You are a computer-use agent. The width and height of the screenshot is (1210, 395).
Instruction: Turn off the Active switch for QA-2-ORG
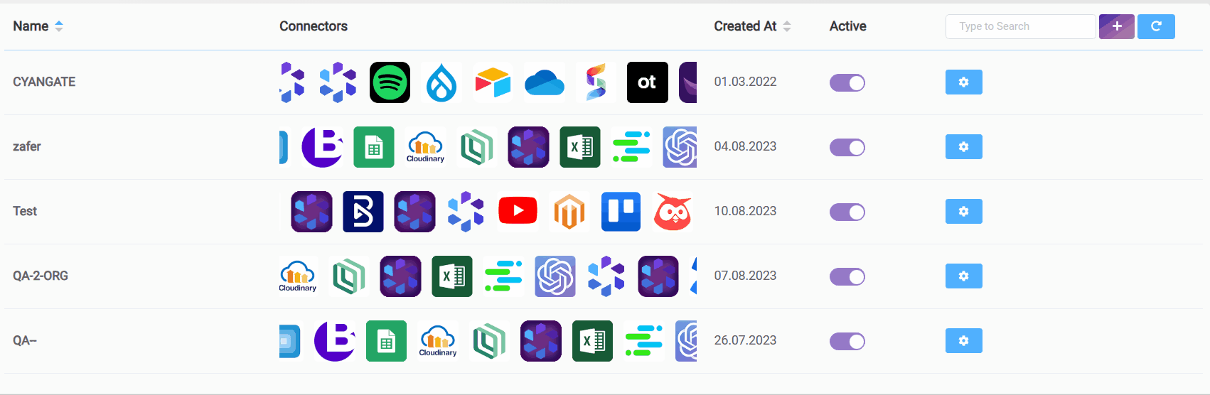click(847, 276)
